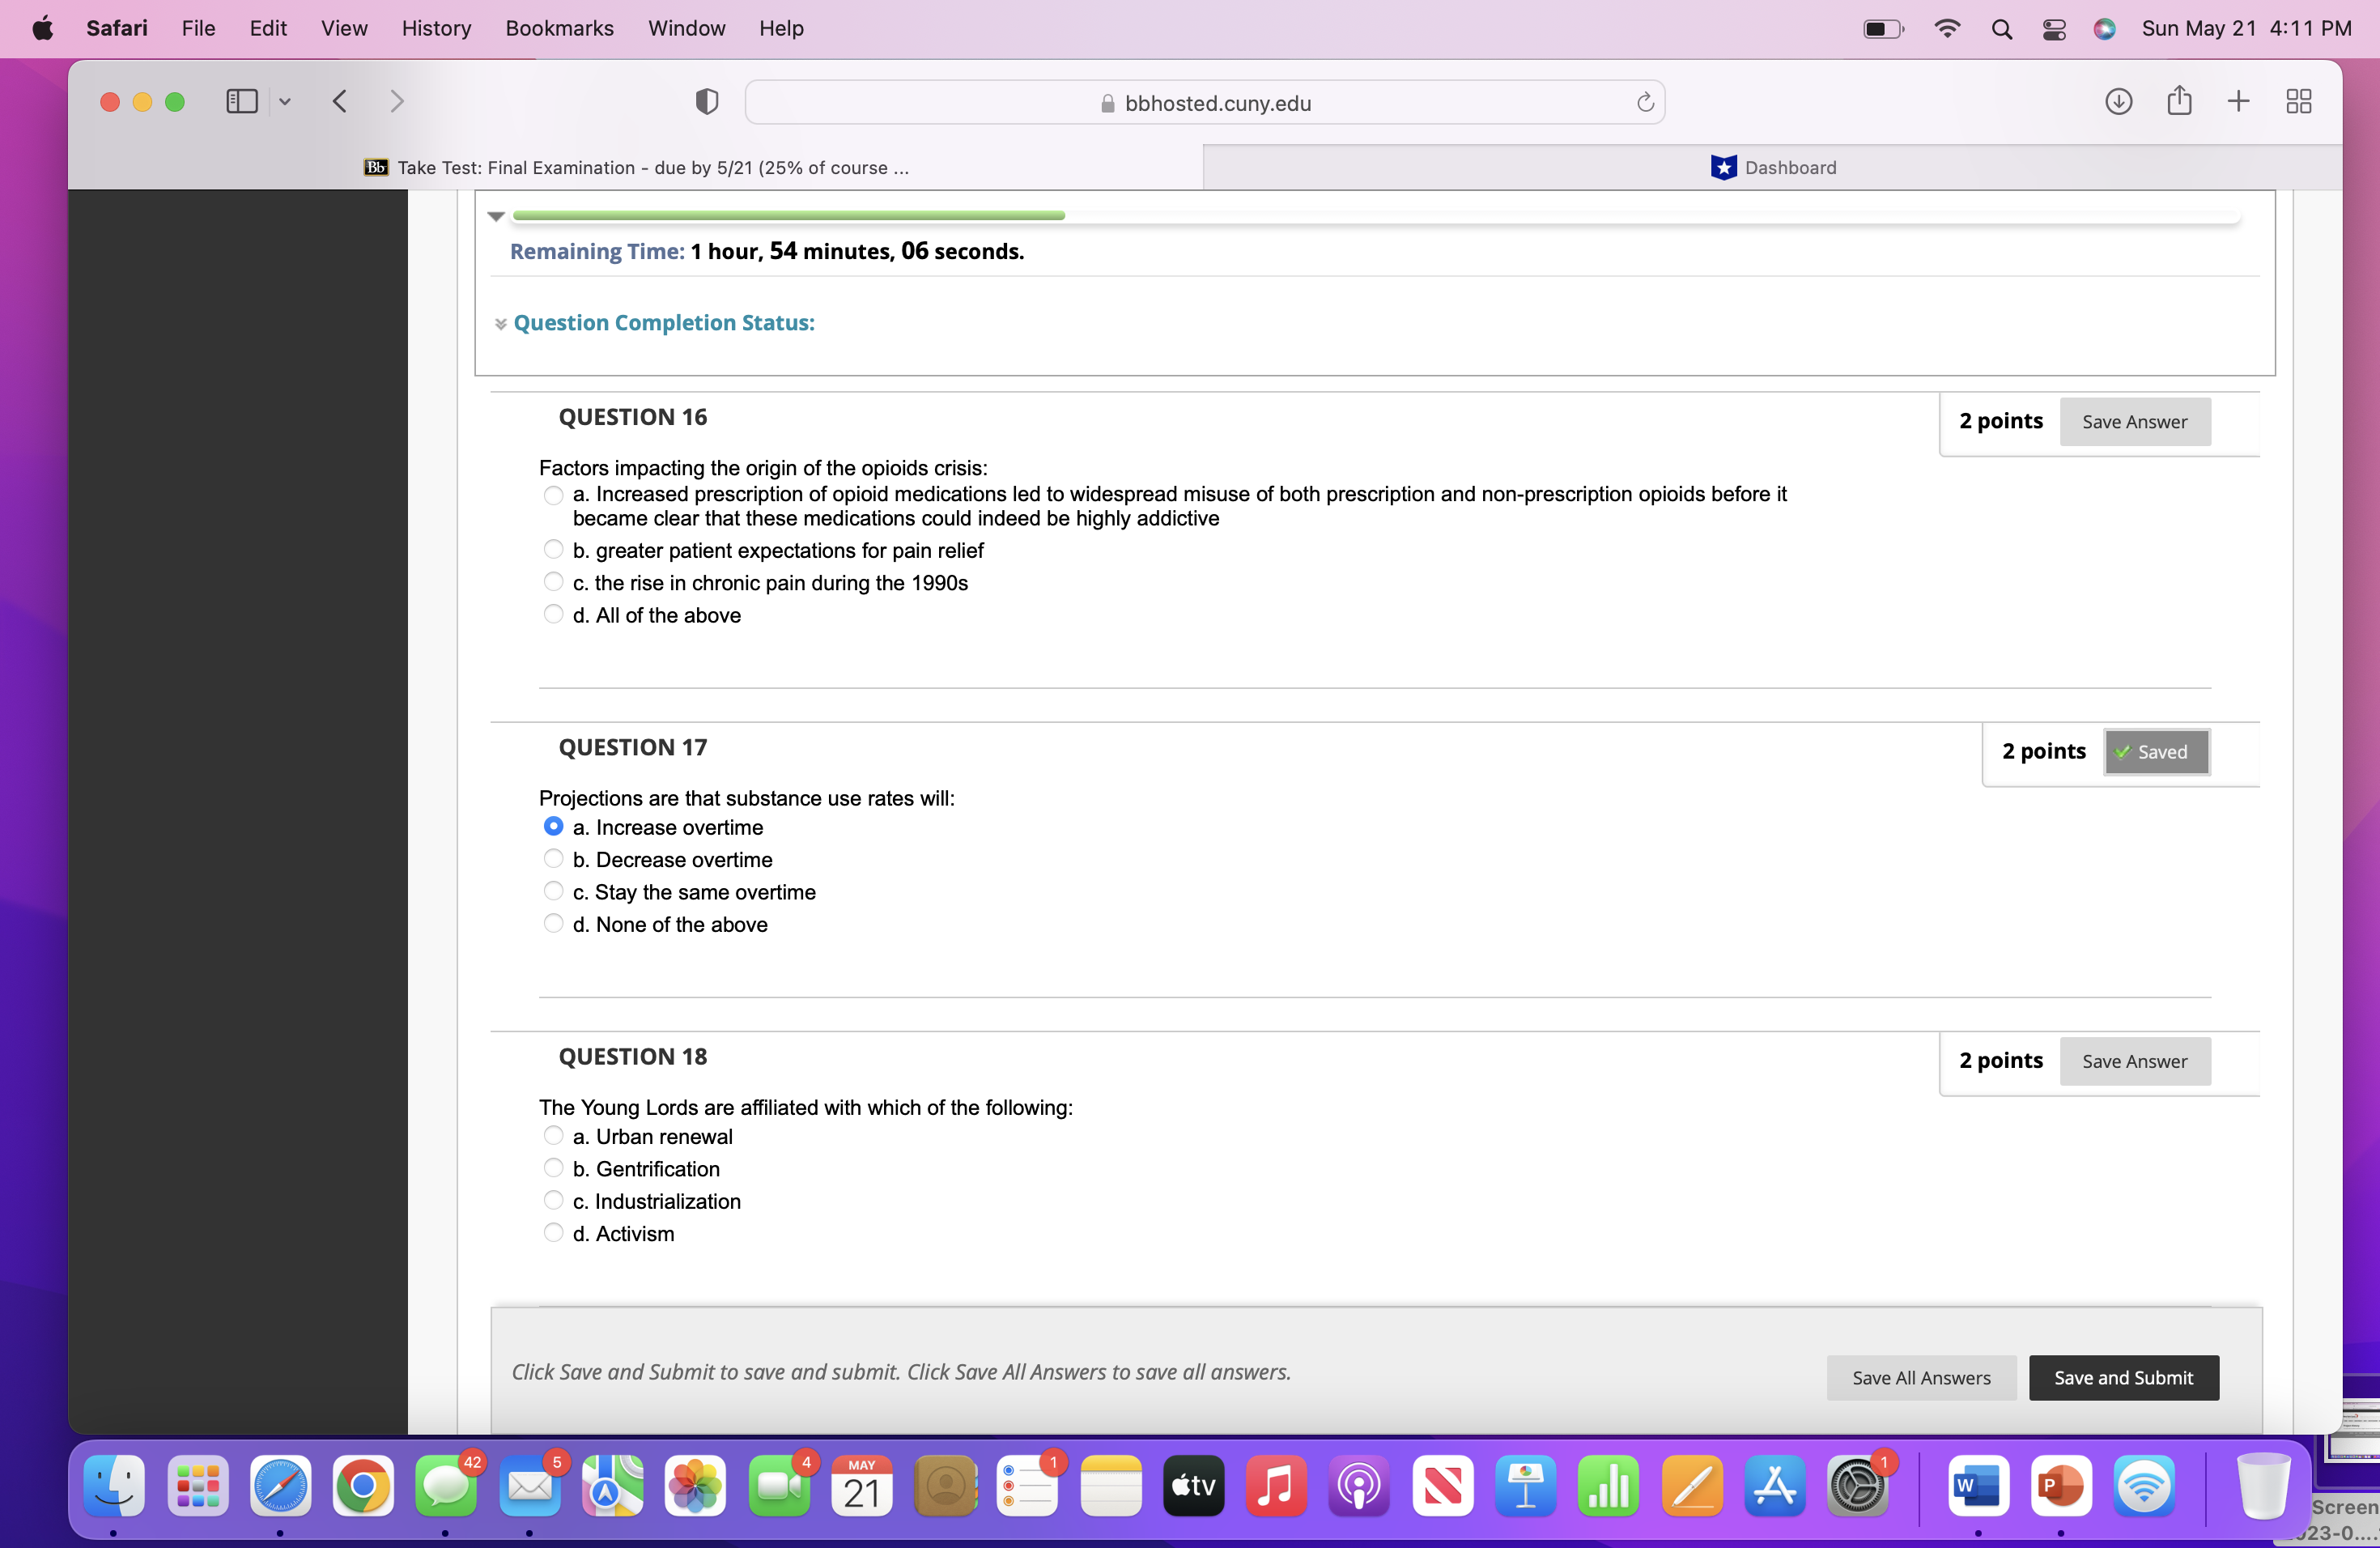Open the Safari sidebar
2380x1548 pixels.
241,101
